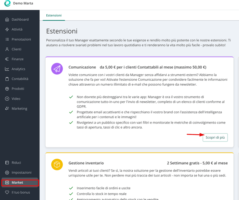Click the heart icon for Il tuo bonus
Screen dimensions: 239x200
pos(7,192)
